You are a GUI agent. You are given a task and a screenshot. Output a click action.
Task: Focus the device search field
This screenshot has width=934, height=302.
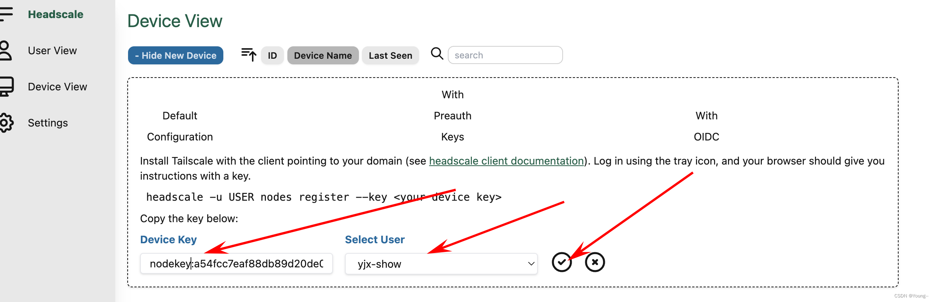[505, 55]
